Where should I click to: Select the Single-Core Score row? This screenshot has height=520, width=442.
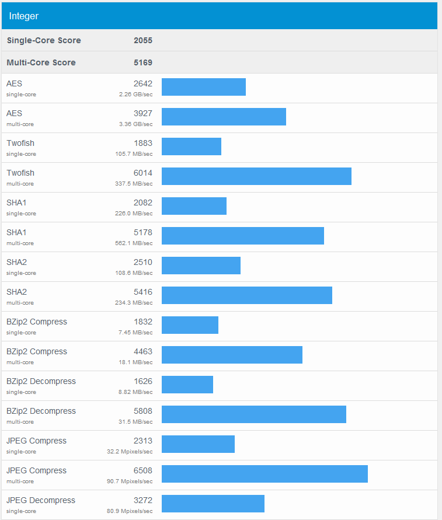(44, 40)
